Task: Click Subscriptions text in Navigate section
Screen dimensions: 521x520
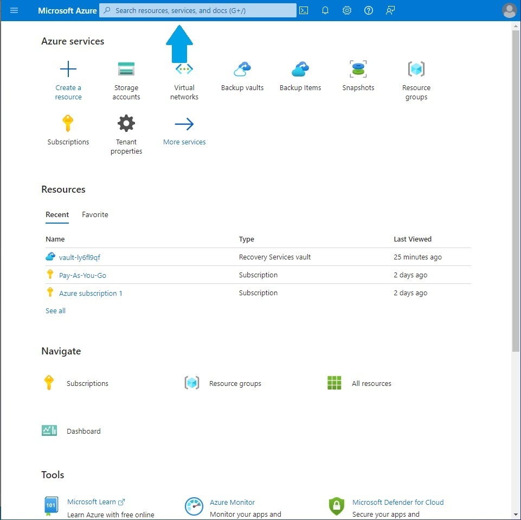Action: click(87, 383)
